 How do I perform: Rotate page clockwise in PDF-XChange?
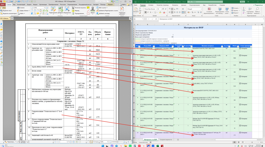47,11
